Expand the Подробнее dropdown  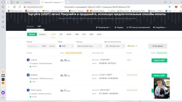(160, 27)
